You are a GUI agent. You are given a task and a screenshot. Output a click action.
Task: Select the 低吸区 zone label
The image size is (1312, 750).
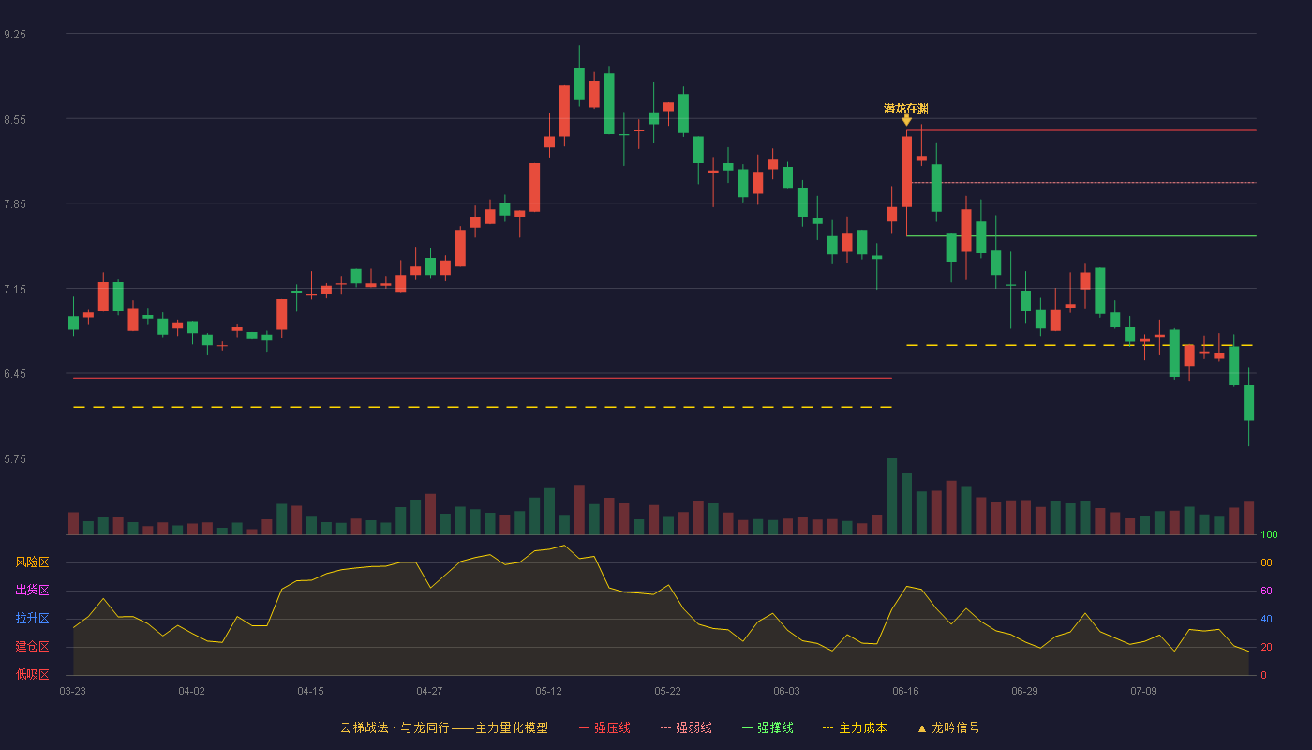coord(32,675)
